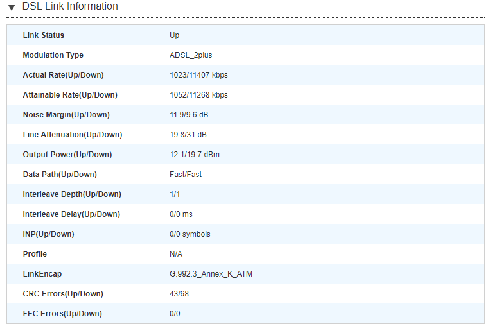This screenshot has width=494, height=333.
Task: Click the Profile value N/A
Action: tap(176, 254)
